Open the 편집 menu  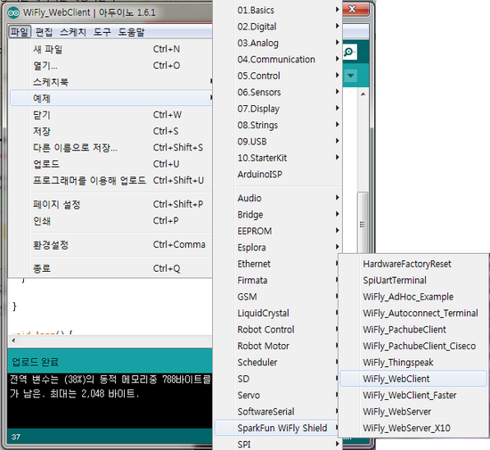[x=44, y=32]
